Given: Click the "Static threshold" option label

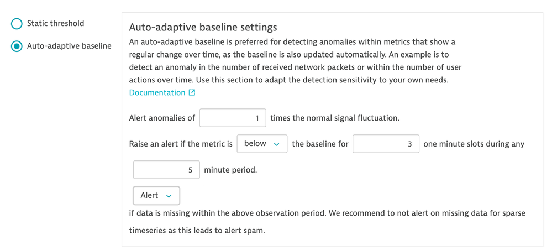Looking at the screenshot, I should click(x=55, y=23).
